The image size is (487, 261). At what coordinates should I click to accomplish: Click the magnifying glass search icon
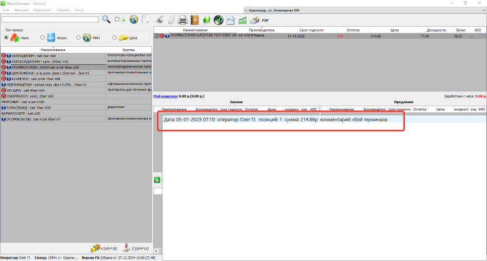106,19
